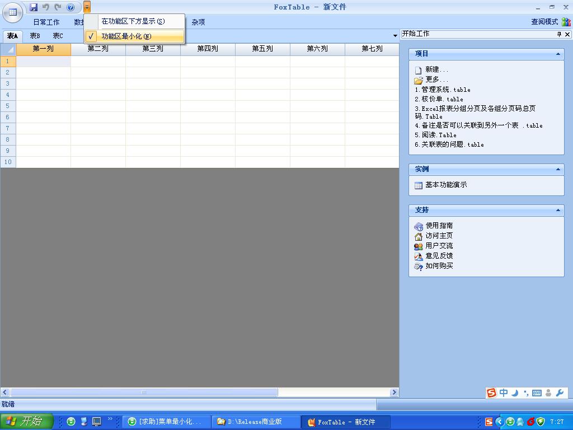Switch to the 表A tab
Screen dimensions: 573x430
pyautogui.click(x=12, y=36)
